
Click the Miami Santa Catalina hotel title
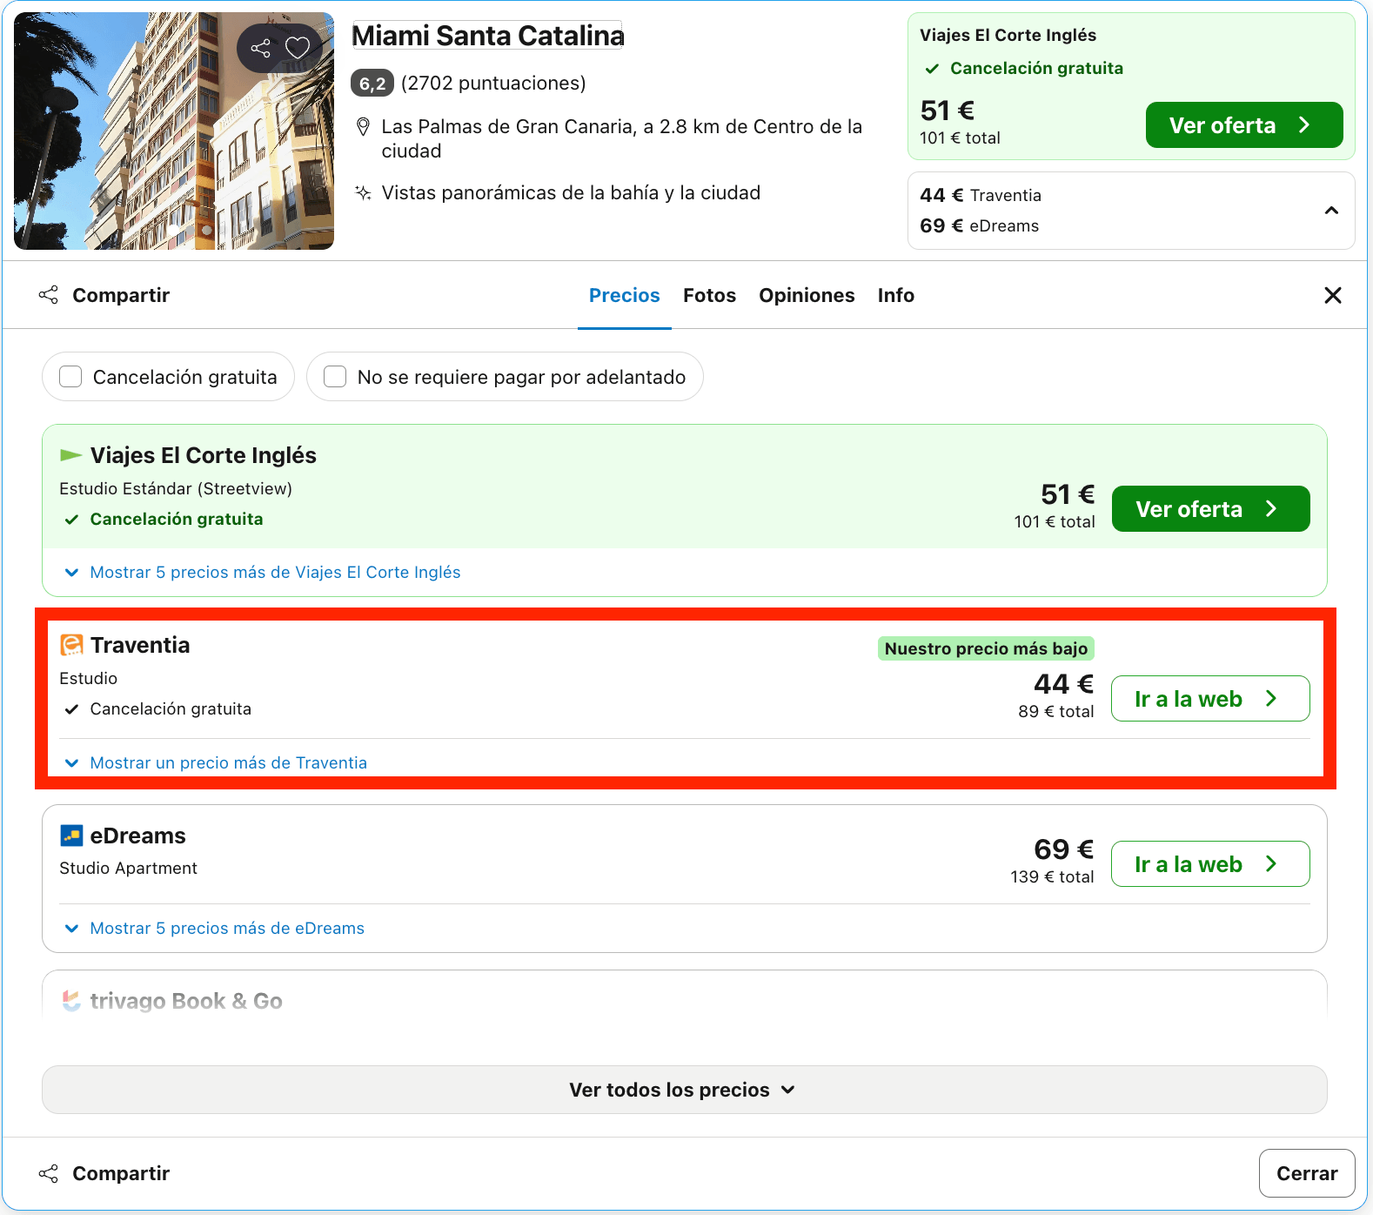click(x=487, y=36)
